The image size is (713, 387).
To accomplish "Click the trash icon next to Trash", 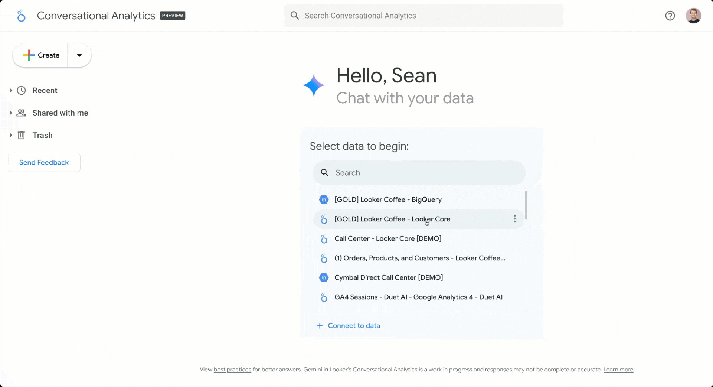I will coord(21,135).
